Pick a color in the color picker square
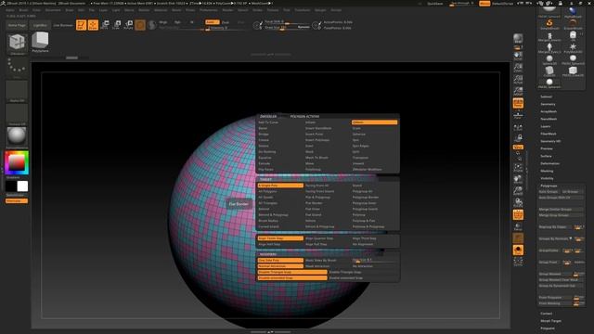594x334 pixels. point(17,163)
